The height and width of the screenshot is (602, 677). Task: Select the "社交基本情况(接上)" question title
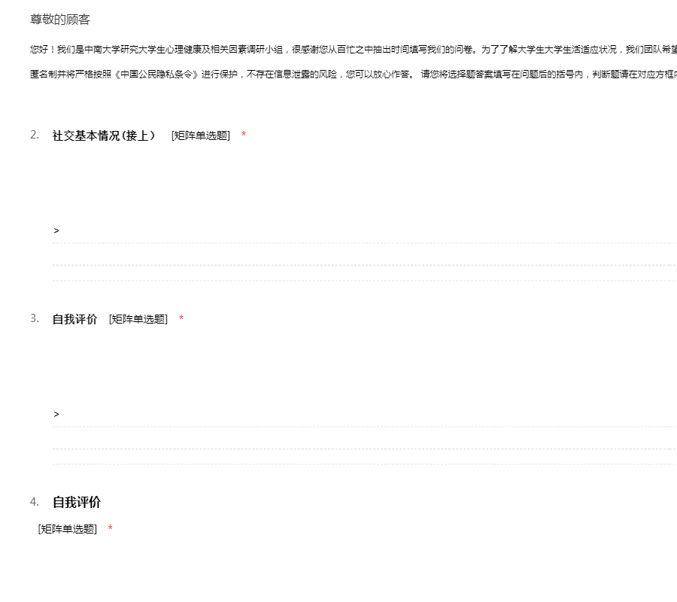point(104,135)
